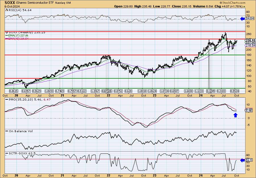Click the EMA(42) 216.54 legend entry
This screenshot has width=256, height=178.
[18, 38]
